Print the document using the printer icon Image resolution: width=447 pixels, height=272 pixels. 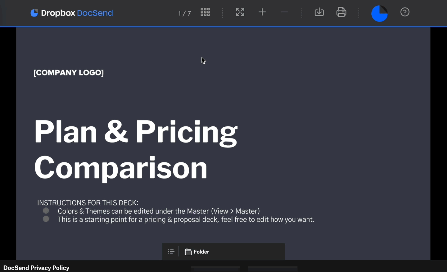click(341, 12)
